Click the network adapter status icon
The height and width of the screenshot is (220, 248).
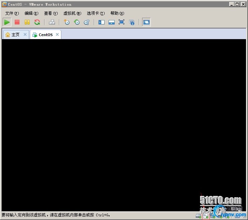pos(213,216)
